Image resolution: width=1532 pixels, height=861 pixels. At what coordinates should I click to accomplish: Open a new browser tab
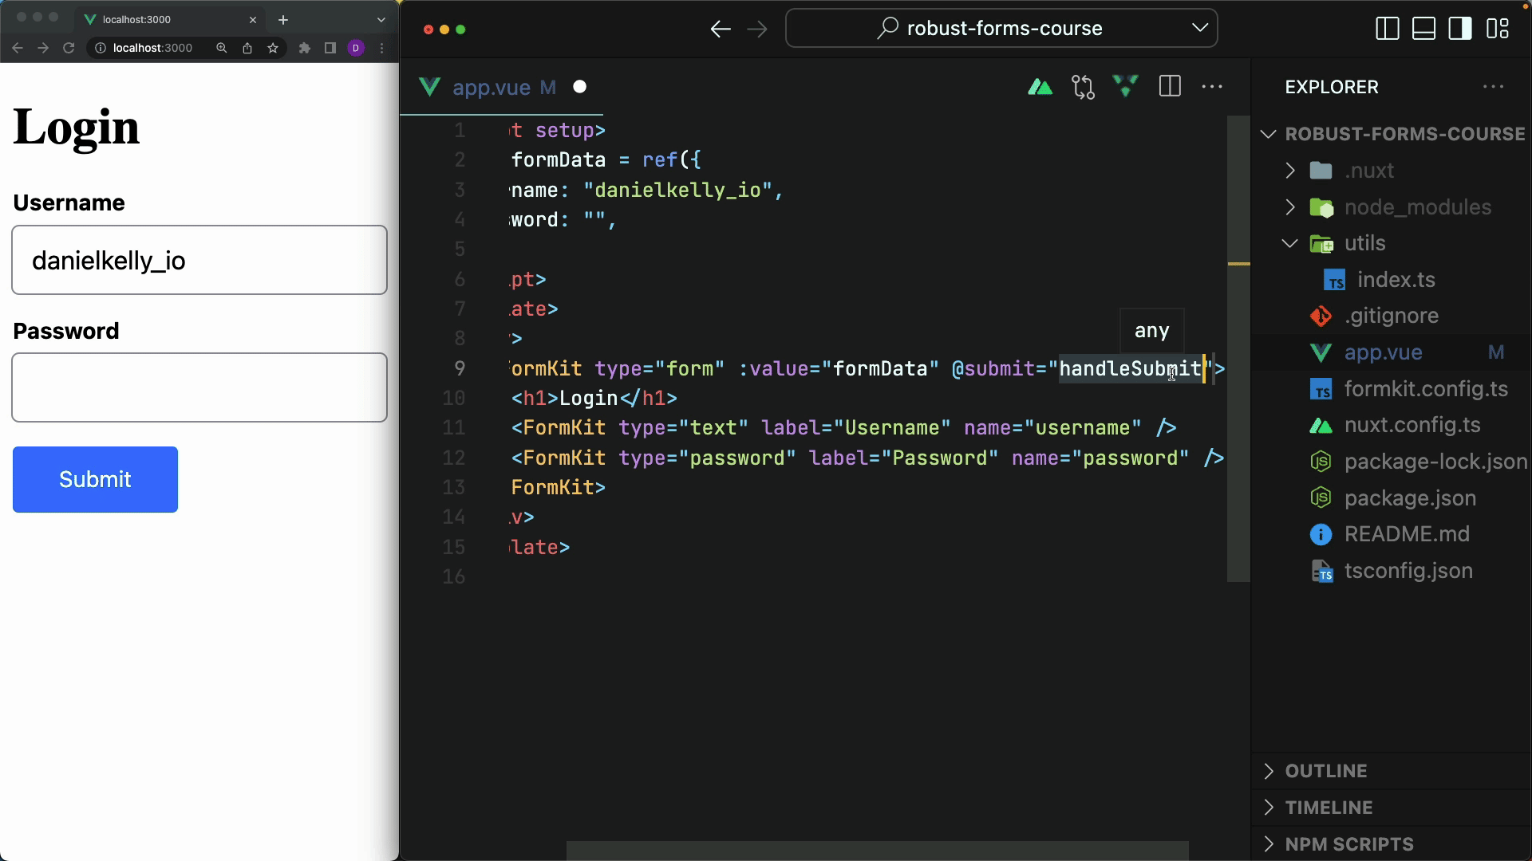[283, 20]
